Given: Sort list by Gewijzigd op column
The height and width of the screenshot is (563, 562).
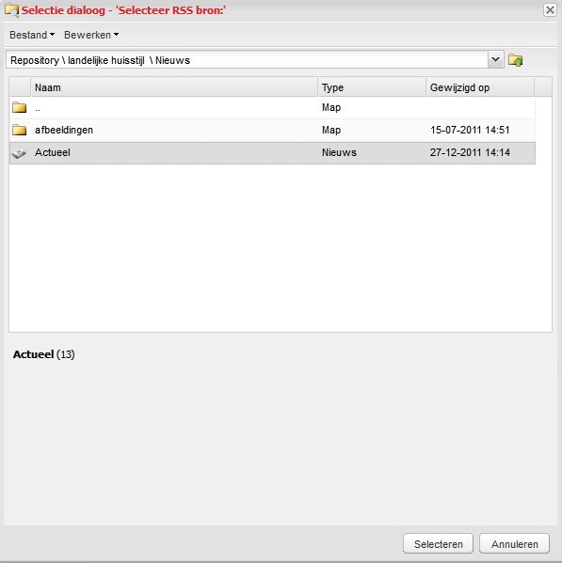Looking at the screenshot, I should click(x=480, y=87).
